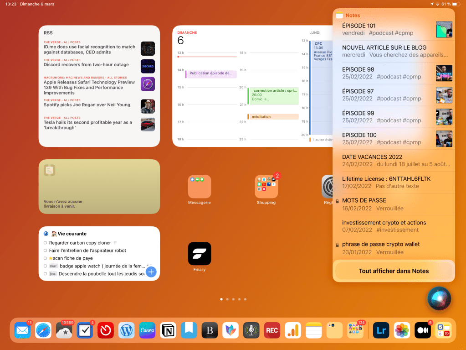Mark 'Faire l'entretien de l'aspirateur robot' done
This screenshot has width=466, height=350.
[x=46, y=251]
